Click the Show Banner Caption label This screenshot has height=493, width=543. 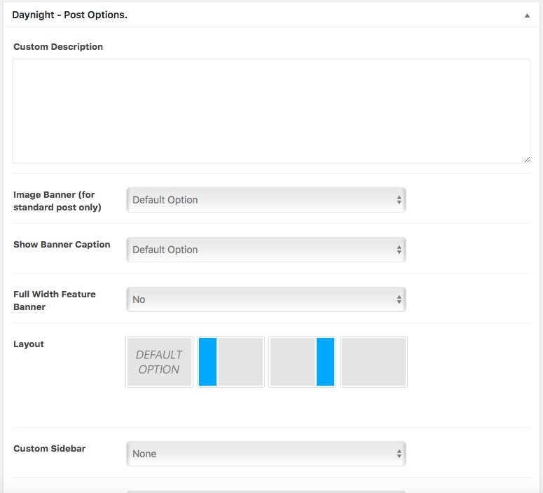coord(62,245)
